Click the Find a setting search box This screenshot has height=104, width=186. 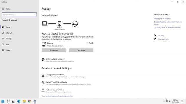coord(19,14)
